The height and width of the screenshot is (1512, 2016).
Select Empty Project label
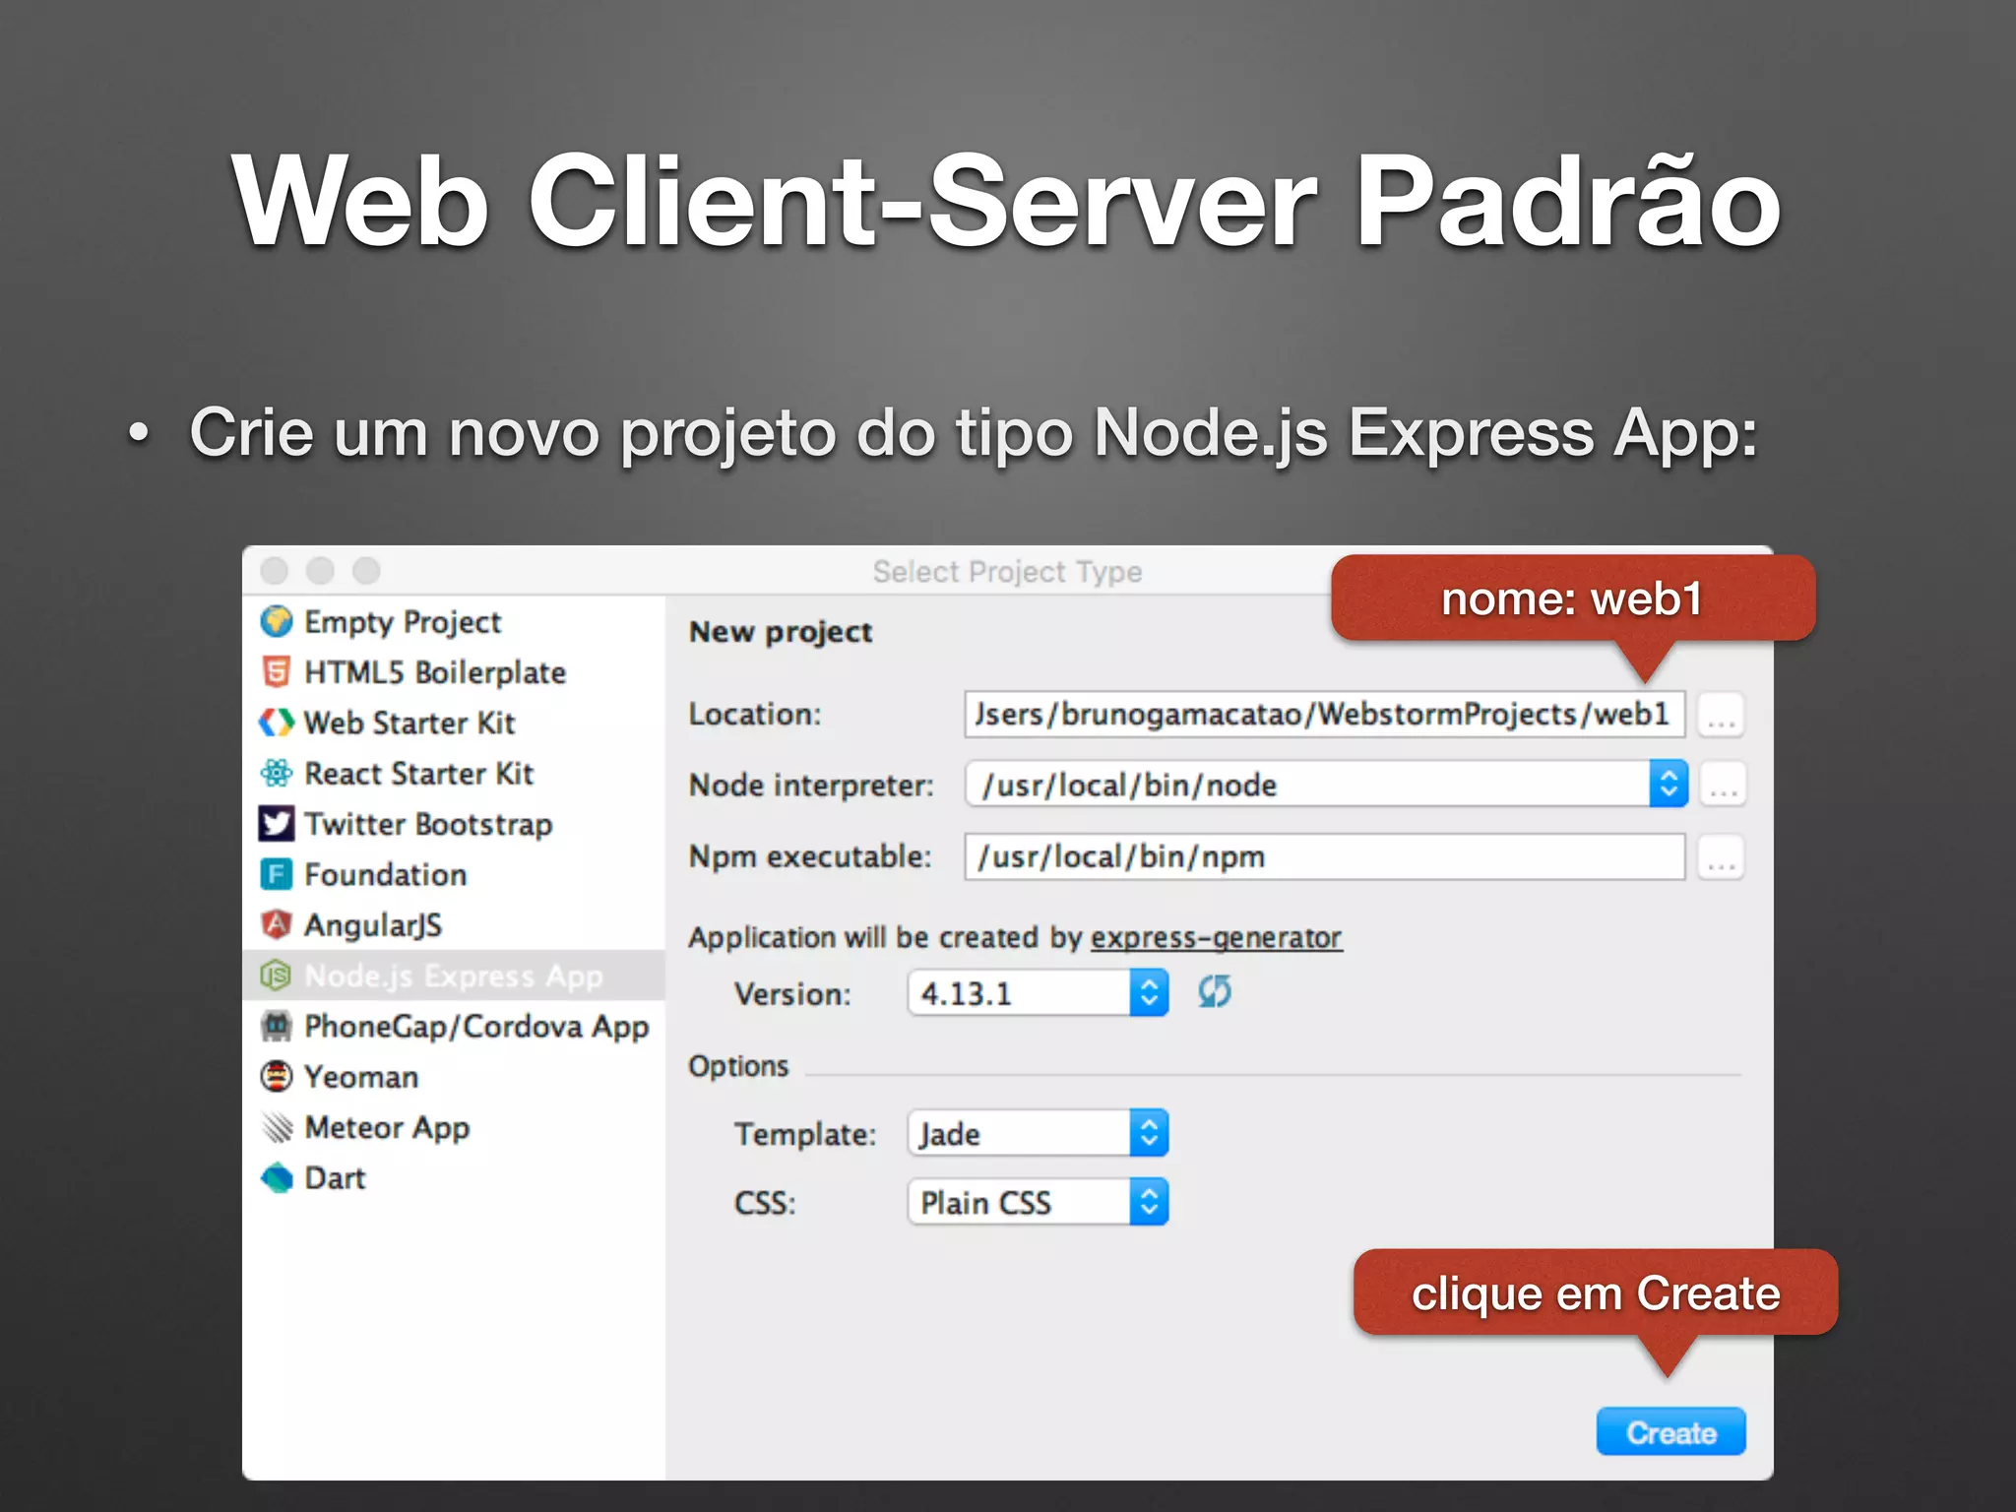tap(403, 622)
